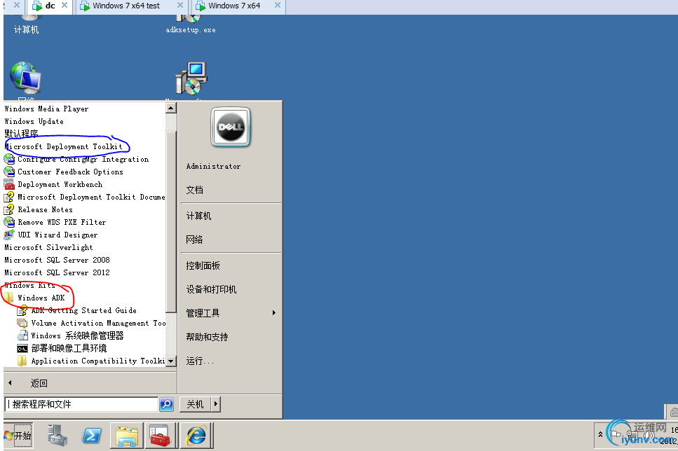Viewport: 678px width, 451px height.
Task: Click the search magnifier button
Action: coord(166,404)
